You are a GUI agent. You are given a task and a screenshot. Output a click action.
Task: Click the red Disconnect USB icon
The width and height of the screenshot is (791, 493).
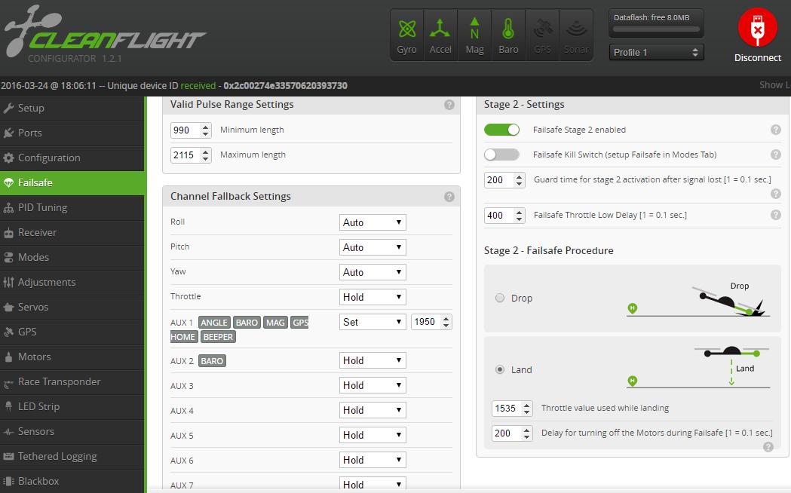757,28
